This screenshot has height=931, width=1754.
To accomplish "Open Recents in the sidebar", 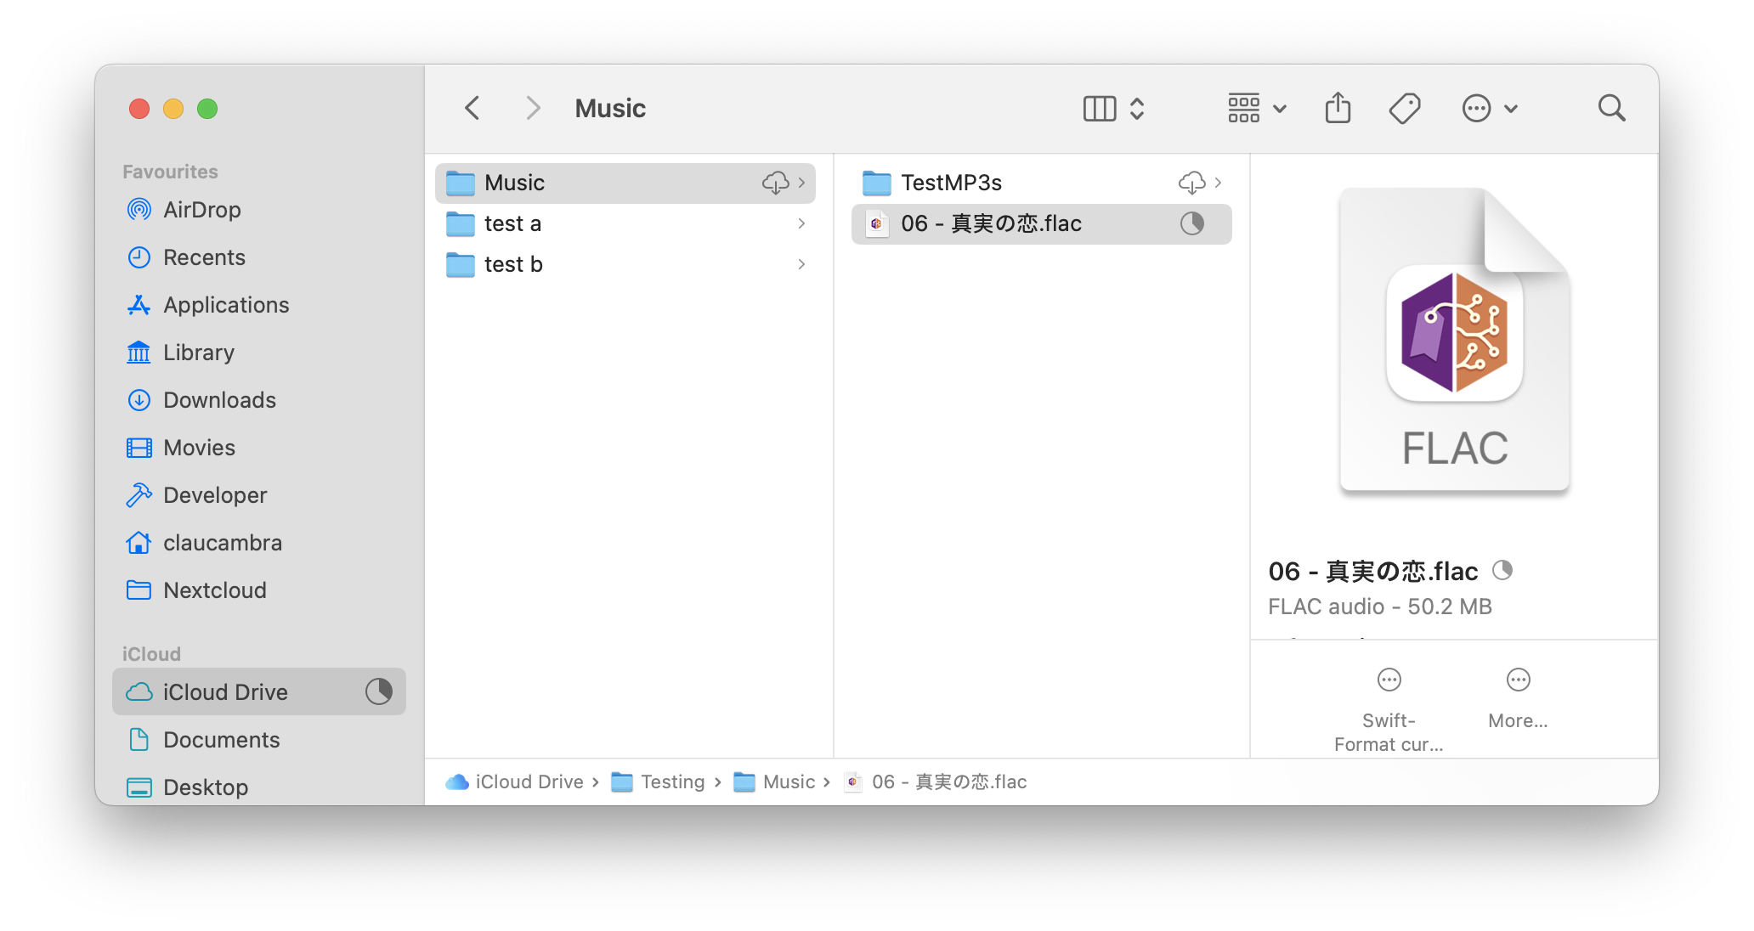I will click(x=259, y=257).
